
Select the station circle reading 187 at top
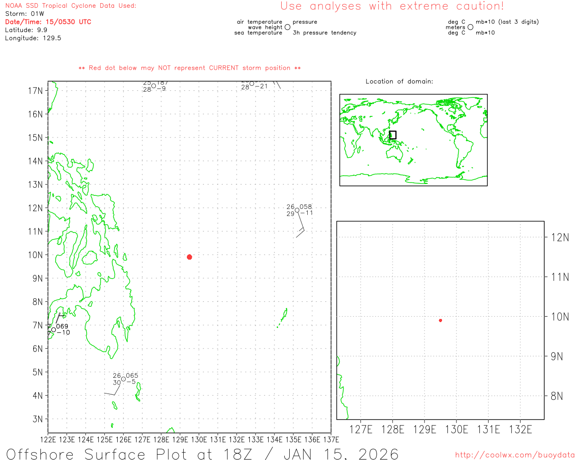pos(154,86)
